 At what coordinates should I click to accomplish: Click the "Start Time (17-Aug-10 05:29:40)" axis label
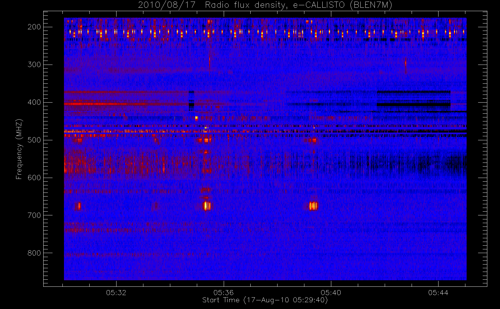(265, 300)
